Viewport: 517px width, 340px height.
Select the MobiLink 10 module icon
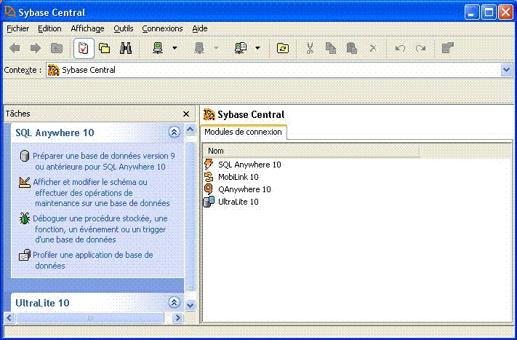click(209, 177)
